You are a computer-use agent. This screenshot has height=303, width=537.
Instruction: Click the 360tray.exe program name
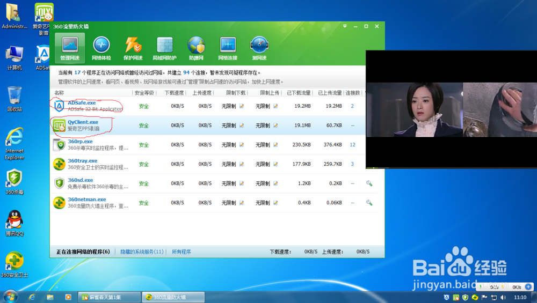[x=83, y=161]
